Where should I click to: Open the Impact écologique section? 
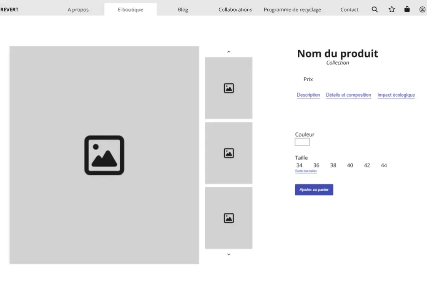click(x=396, y=95)
